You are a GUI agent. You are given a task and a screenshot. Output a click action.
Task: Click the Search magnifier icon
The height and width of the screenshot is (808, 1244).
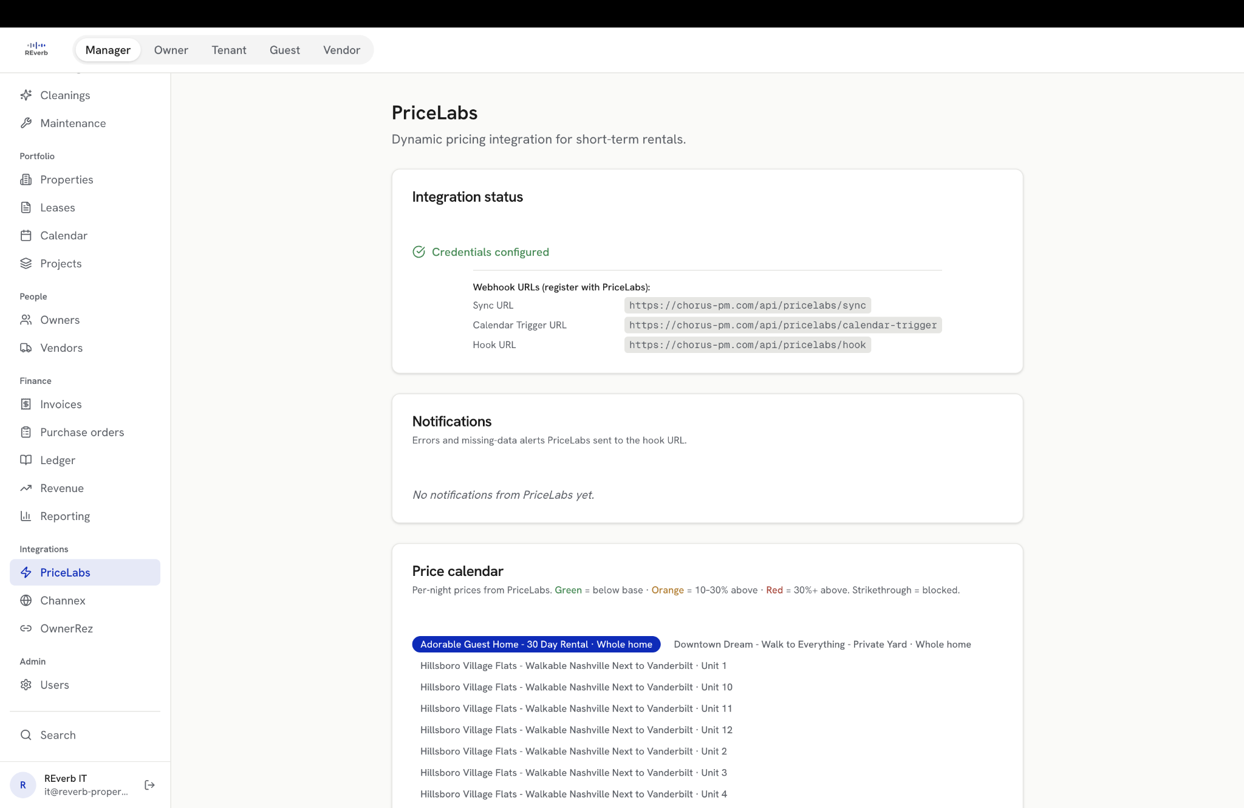(26, 735)
